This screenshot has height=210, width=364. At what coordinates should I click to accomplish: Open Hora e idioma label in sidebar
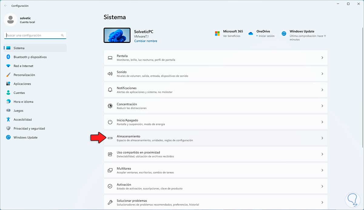23,102
